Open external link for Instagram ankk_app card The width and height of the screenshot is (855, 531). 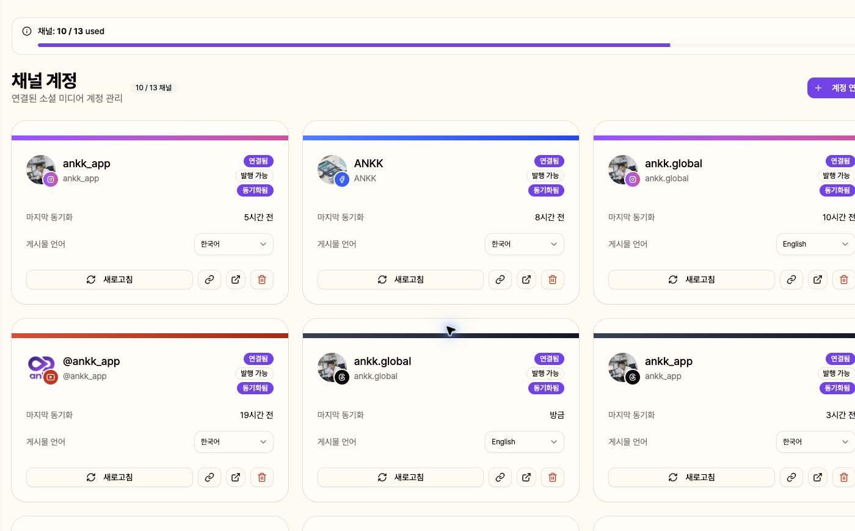[x=236, y=280]
